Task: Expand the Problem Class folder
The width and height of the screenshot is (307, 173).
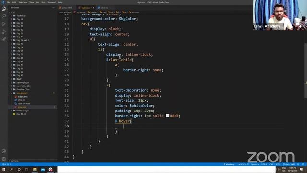Action: coord(23,89)
